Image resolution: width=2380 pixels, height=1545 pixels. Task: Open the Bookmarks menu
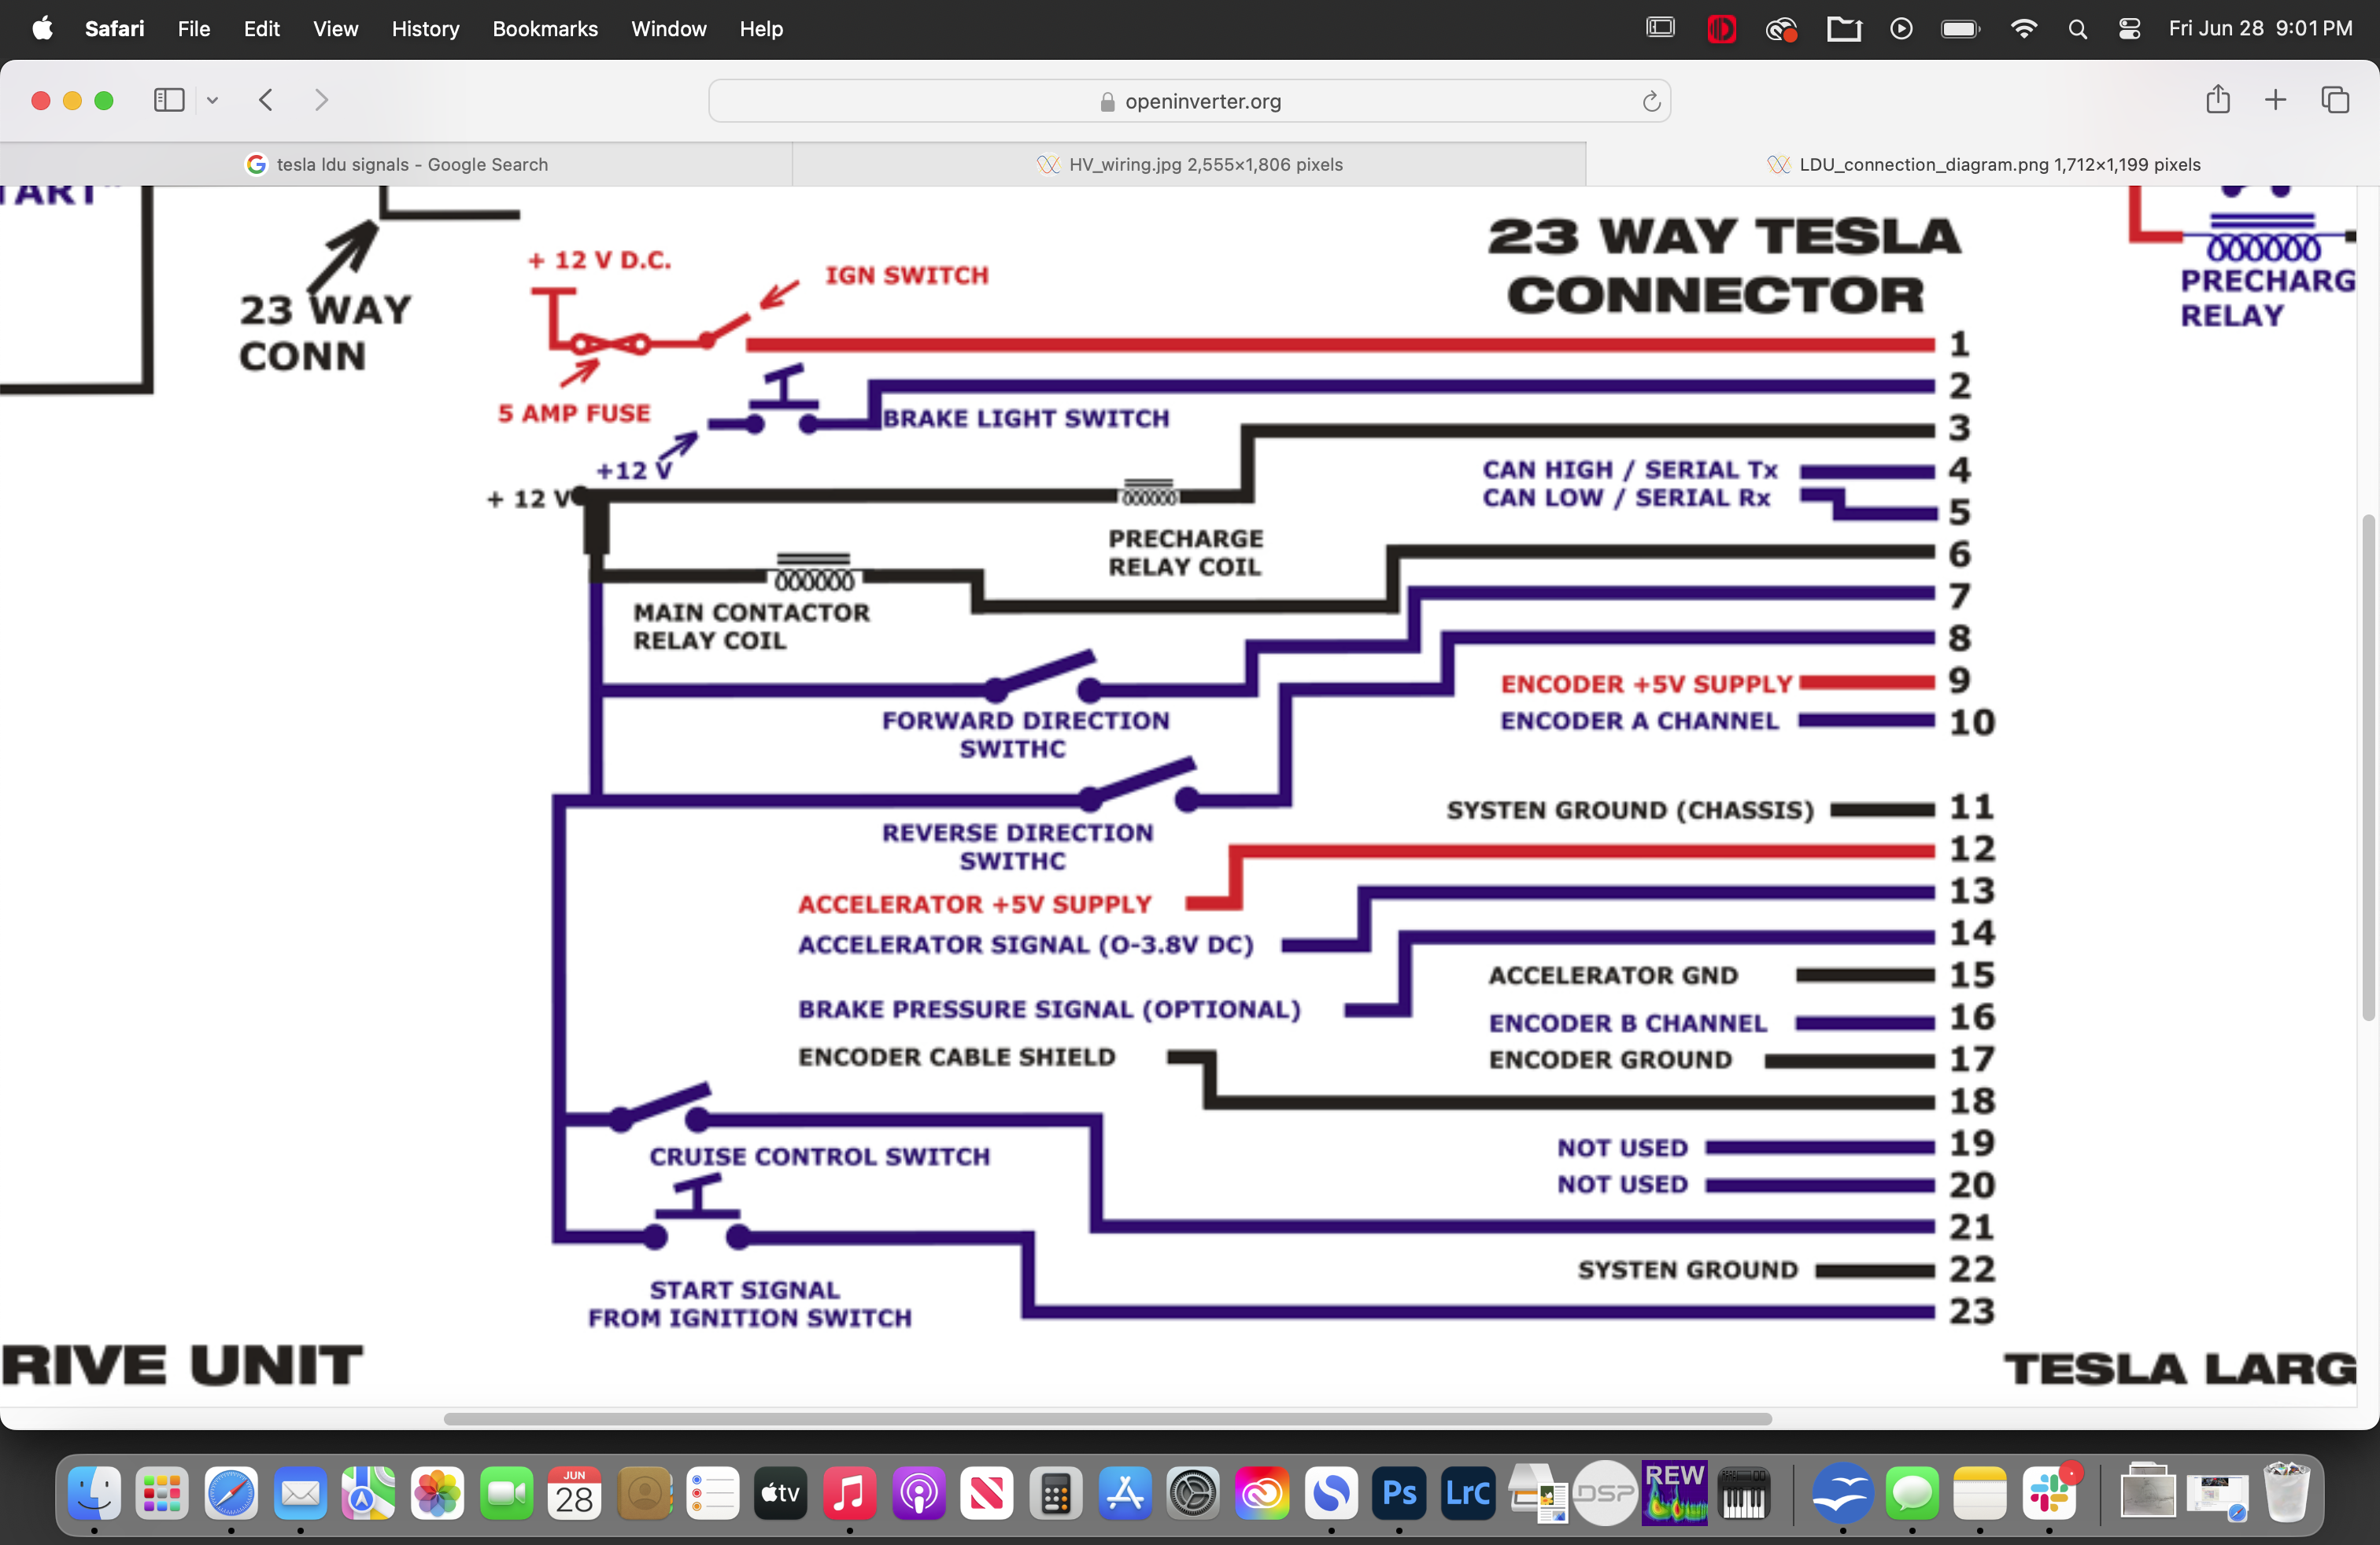tap(545, 29)
